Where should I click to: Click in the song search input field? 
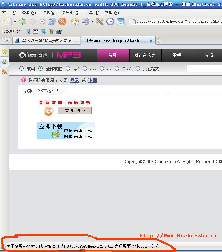tap(204, 69)
